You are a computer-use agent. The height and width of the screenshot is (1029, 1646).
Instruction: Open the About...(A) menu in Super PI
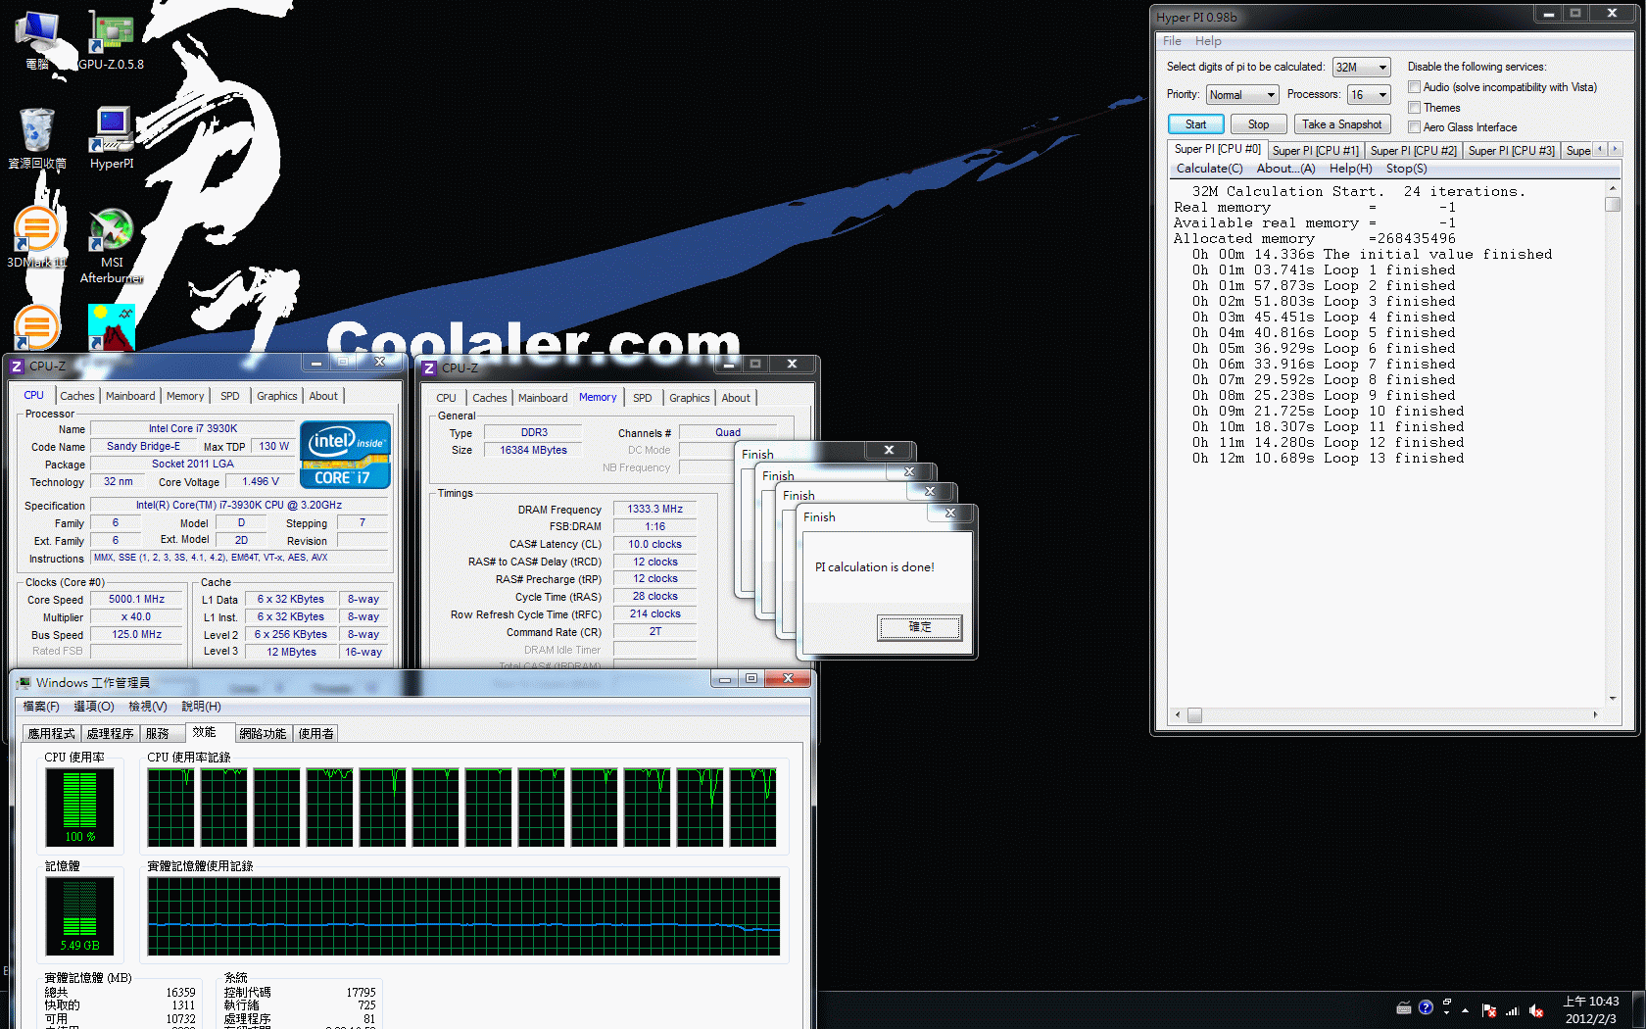(x=1285, y=169)
